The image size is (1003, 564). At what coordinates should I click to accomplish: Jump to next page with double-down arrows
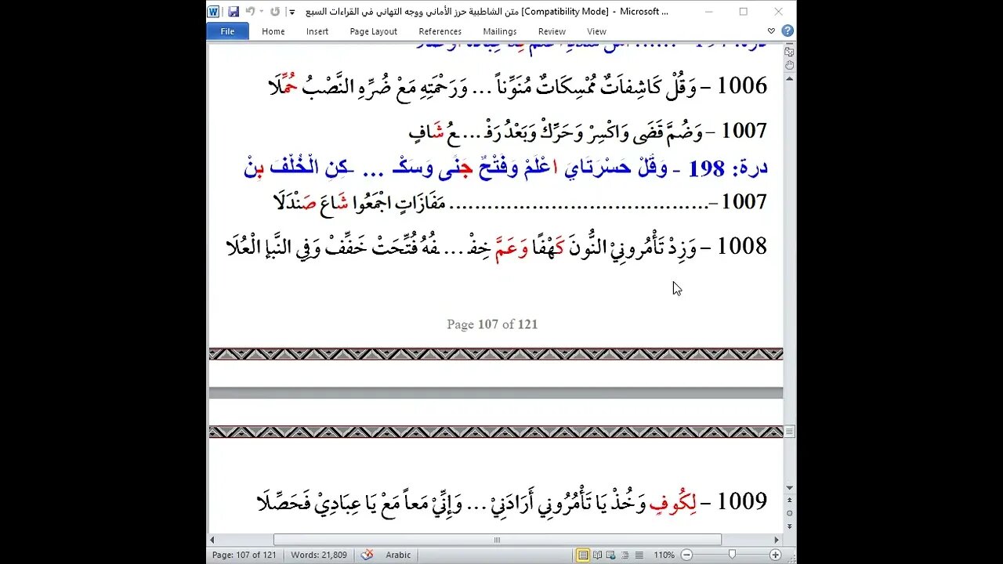(x=789, y=526)
